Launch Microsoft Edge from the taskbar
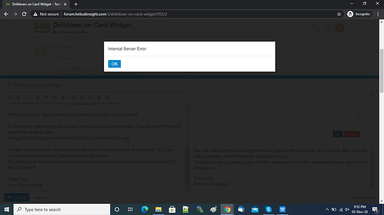This screenshot has height=215, width=384. (x=145, y=209)
